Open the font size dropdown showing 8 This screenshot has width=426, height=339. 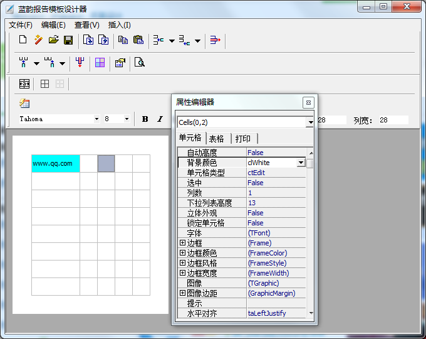(127, 119)
